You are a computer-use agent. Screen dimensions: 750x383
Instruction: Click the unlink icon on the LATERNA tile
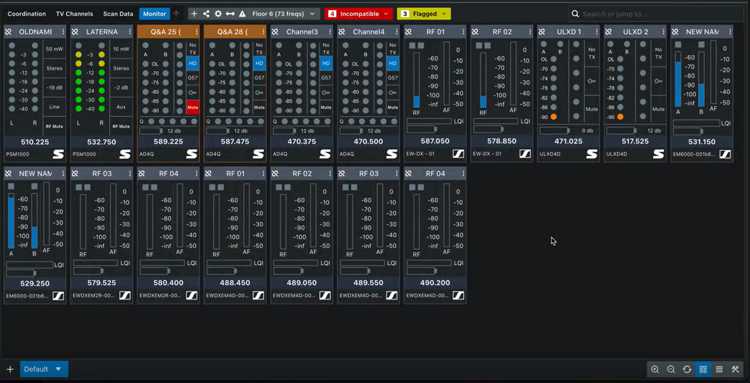click(x=75, y=32)
